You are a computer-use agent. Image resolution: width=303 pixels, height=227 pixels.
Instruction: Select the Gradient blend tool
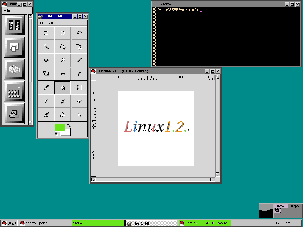79,87
